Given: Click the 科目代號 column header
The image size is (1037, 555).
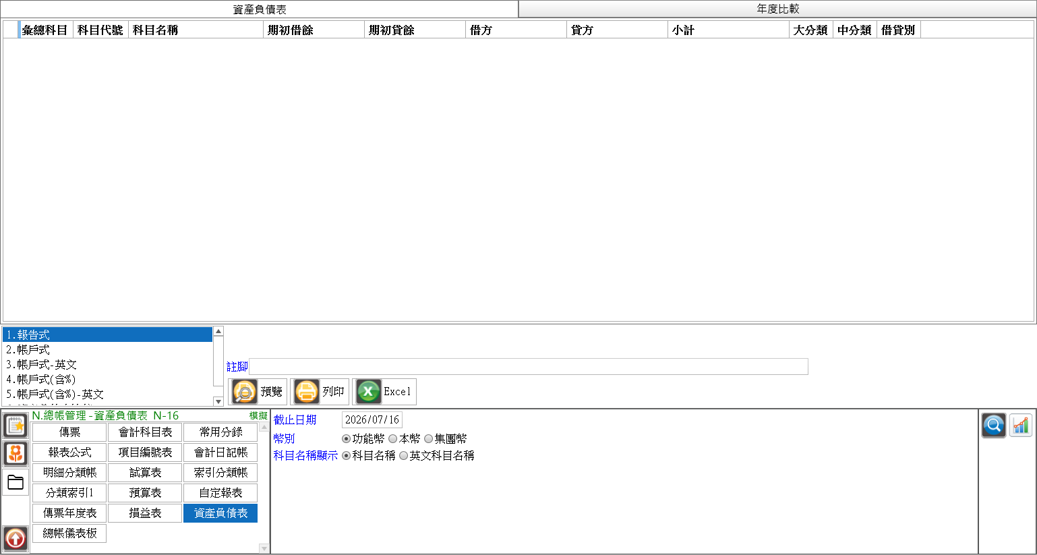Looking at the screenshot, I should click(x=100, y=30).
